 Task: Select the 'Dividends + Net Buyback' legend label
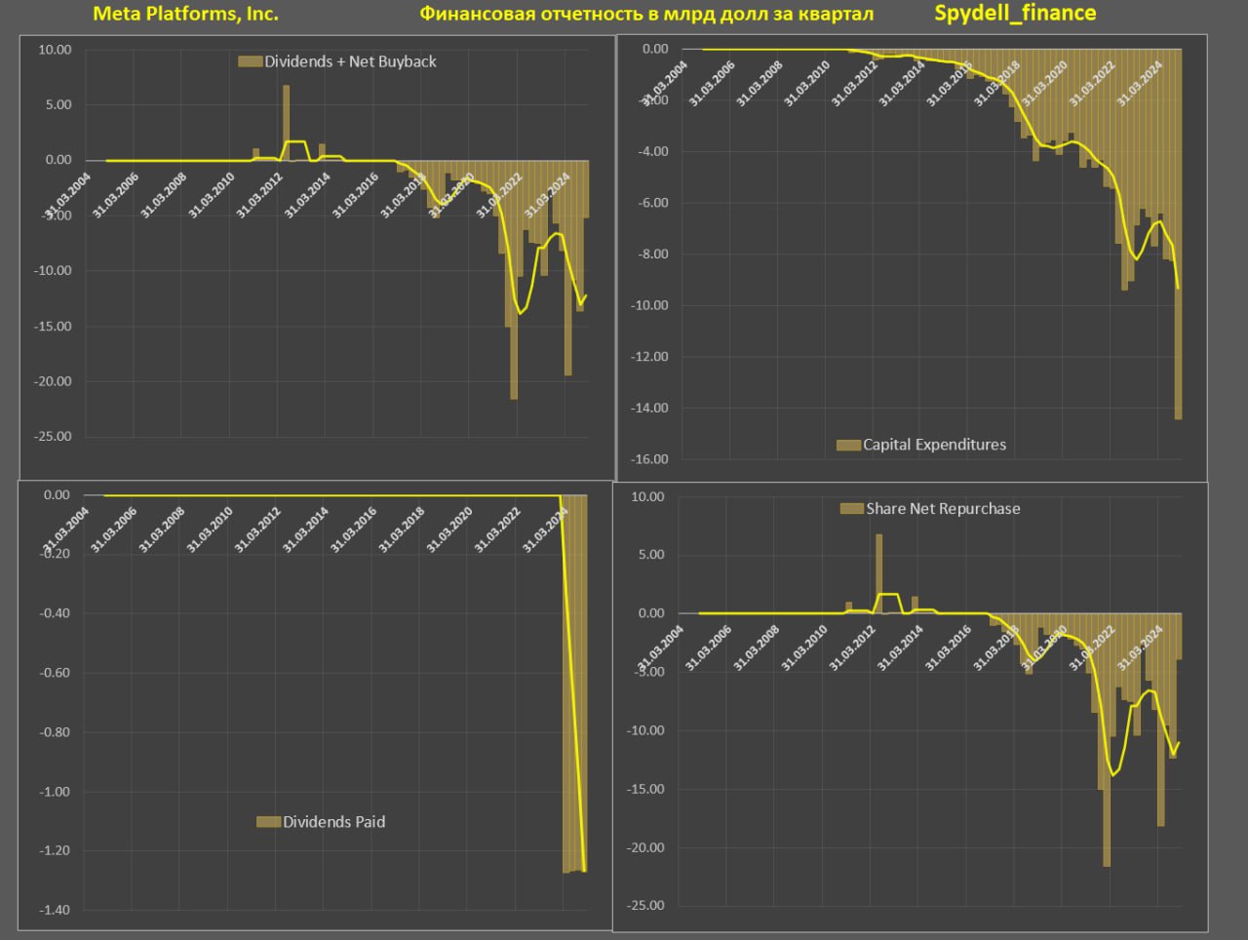350,61
